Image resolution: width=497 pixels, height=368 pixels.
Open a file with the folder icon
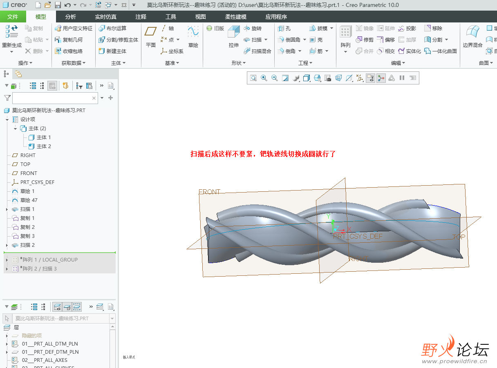pos(48,5)
